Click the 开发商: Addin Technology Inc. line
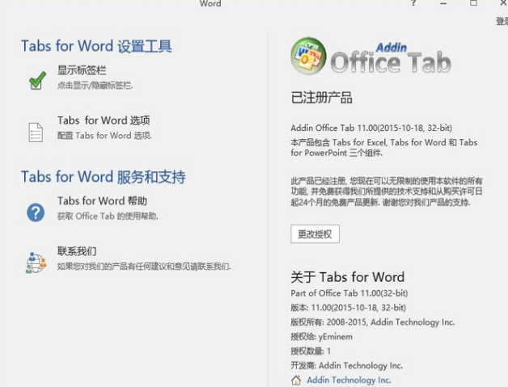This screenshot has width=508, height=387. pos(347,366)
